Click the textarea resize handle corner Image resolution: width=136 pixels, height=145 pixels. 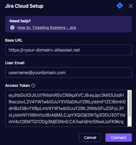pos(130,125)
